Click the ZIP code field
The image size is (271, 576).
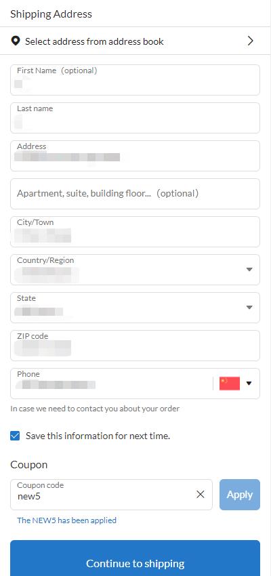pos(135,346)
